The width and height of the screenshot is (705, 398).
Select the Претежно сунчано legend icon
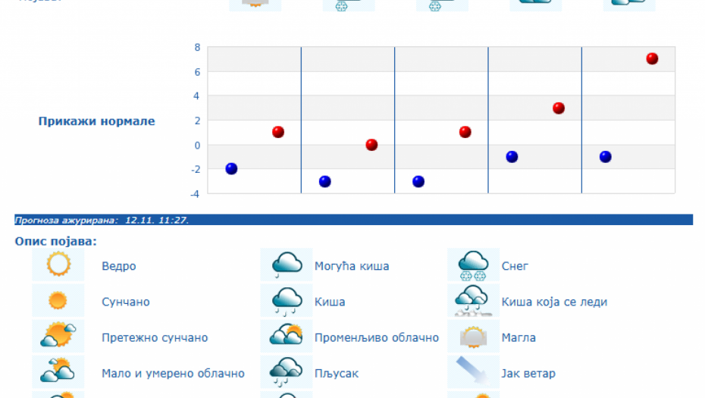click(x=58, y=336)
